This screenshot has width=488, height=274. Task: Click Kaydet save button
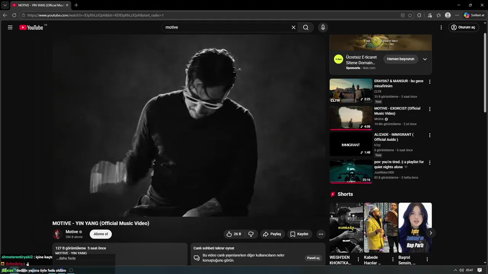pos(300,234)
